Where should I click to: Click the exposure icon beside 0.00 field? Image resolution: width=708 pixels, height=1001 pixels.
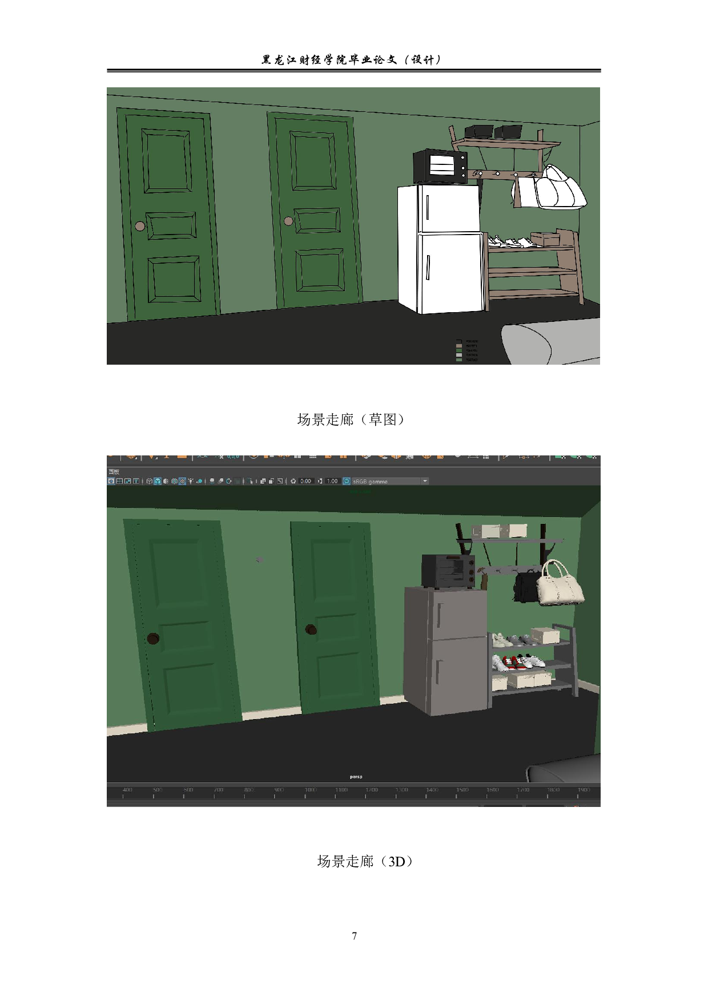[293, 481]
